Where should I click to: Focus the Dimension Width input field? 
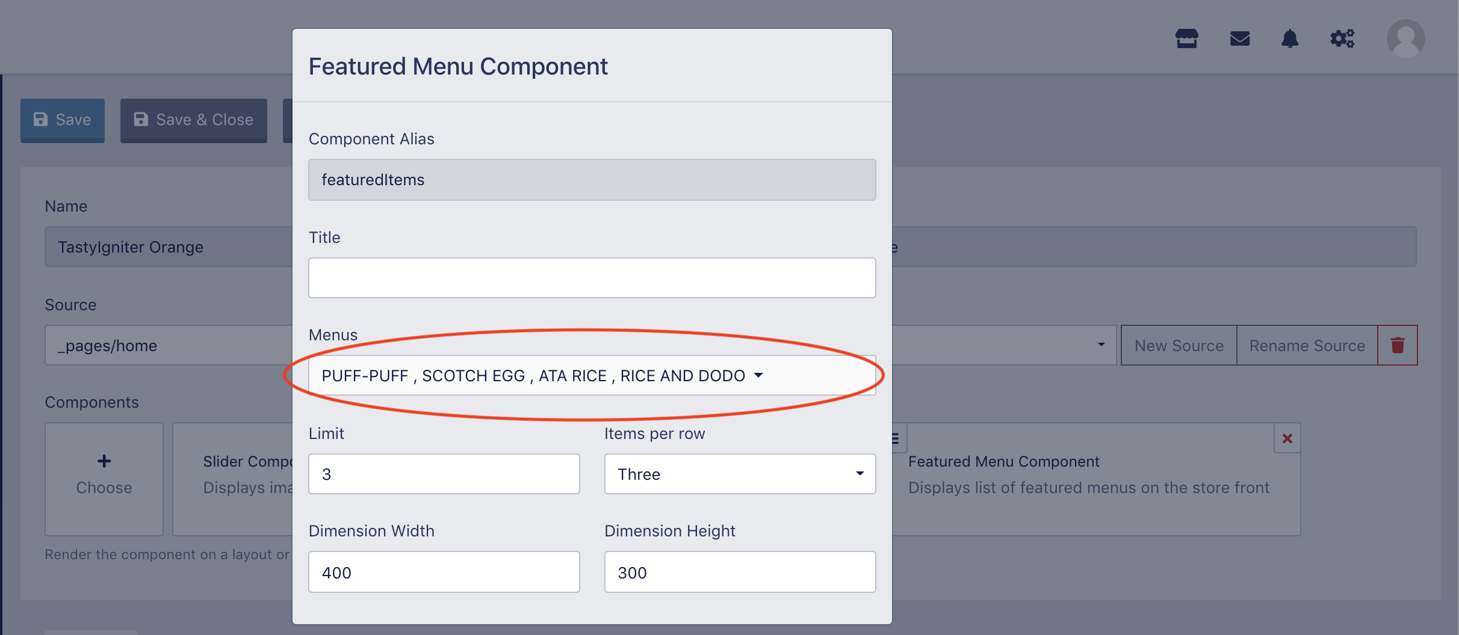(444, 572)
